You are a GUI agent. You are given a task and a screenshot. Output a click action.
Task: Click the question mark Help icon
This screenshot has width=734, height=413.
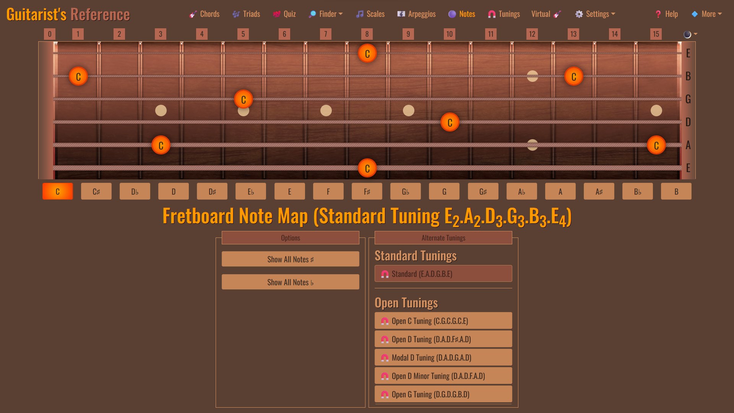pos(658,14)
